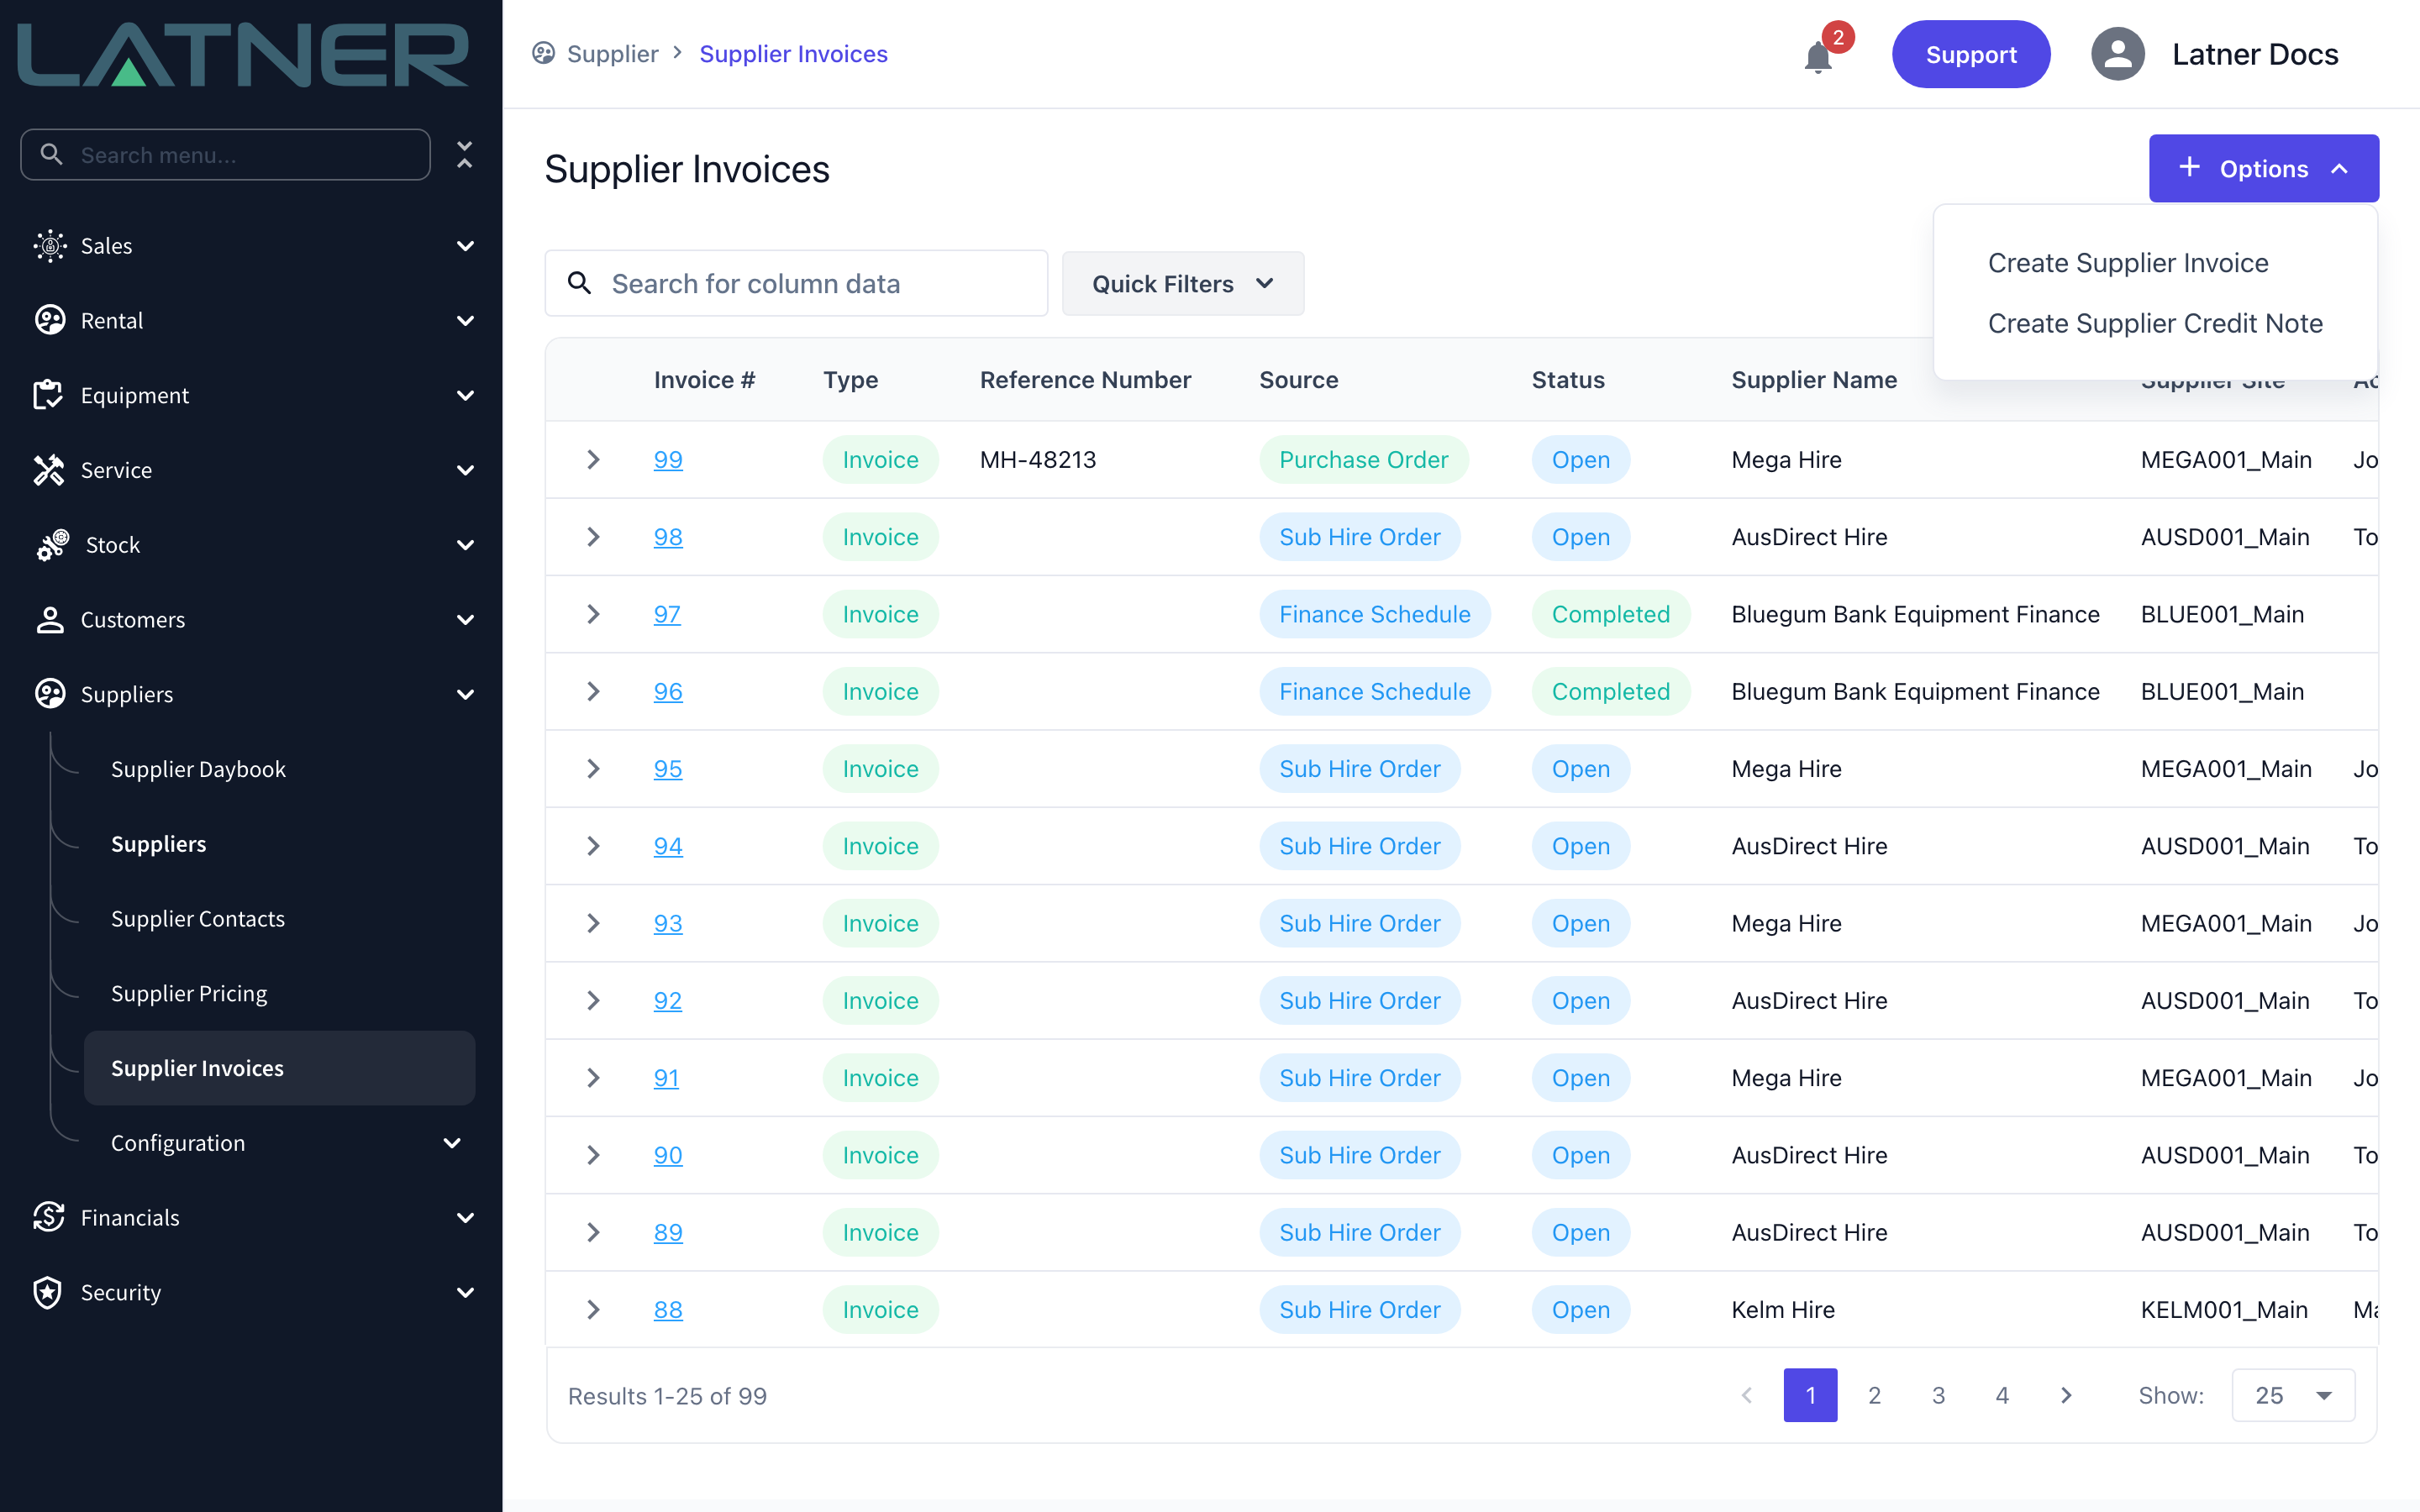Expand row for invoice 97
The image size is (2420, 1512).
[x=593, y=614]
